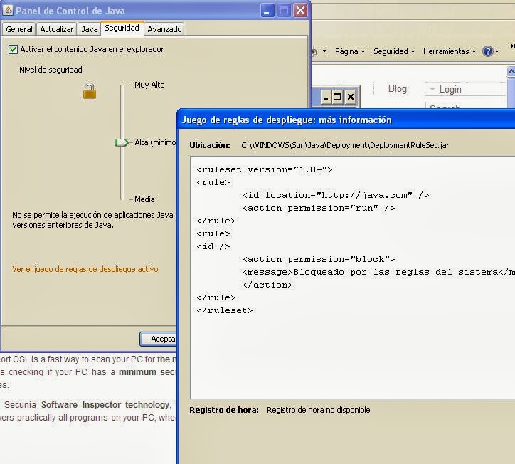
Task: Switch to the General tab
Action: pos(19,29)
